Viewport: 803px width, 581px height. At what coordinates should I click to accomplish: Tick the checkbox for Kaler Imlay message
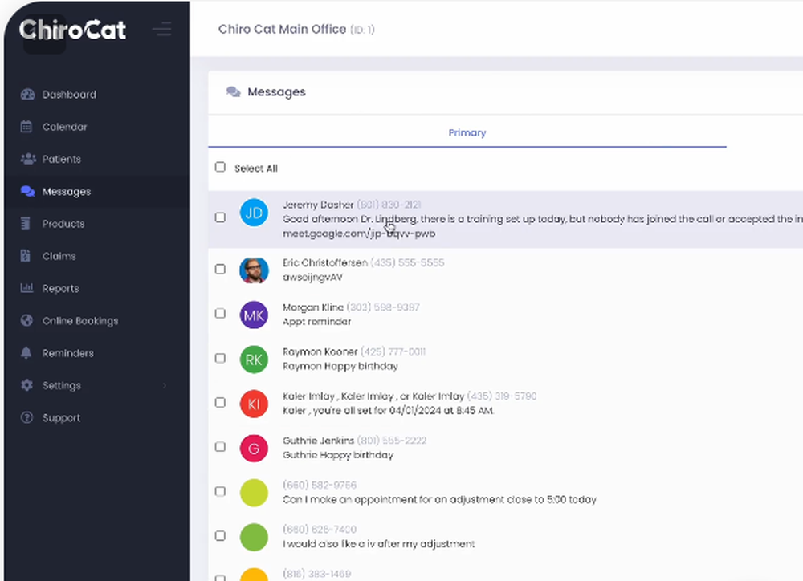coord(220,402)
